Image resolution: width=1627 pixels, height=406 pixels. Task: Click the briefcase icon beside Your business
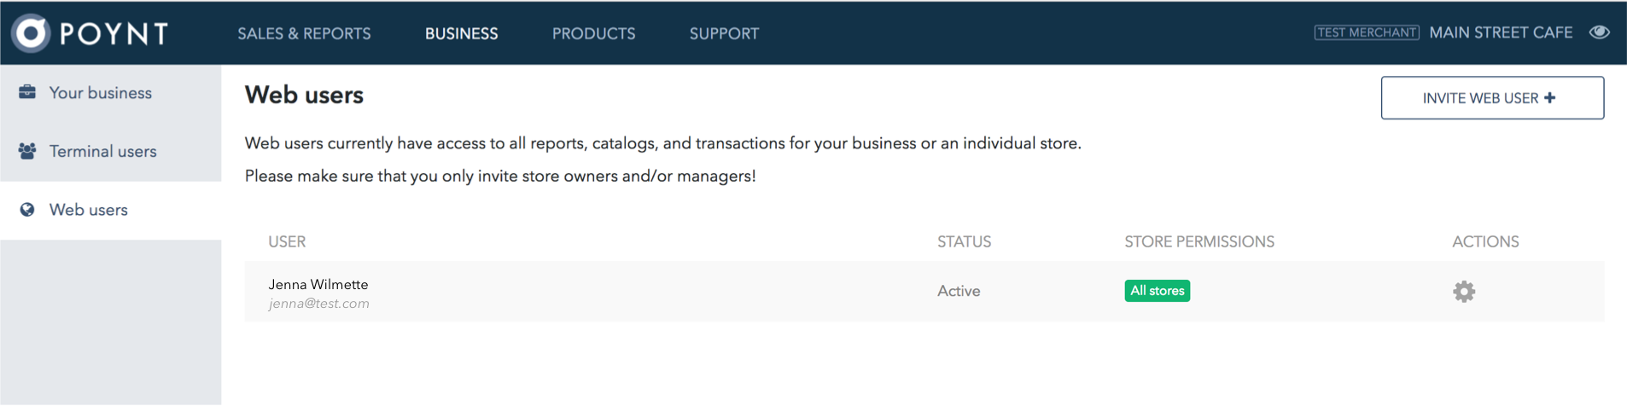coord(27,92)
